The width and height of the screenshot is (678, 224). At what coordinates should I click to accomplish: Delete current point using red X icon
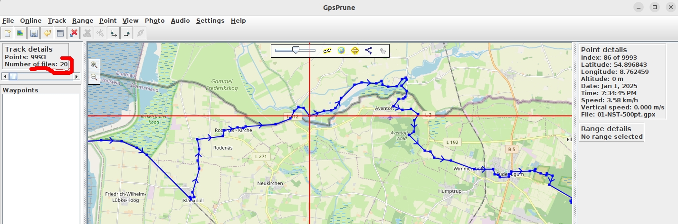(74, 33)
